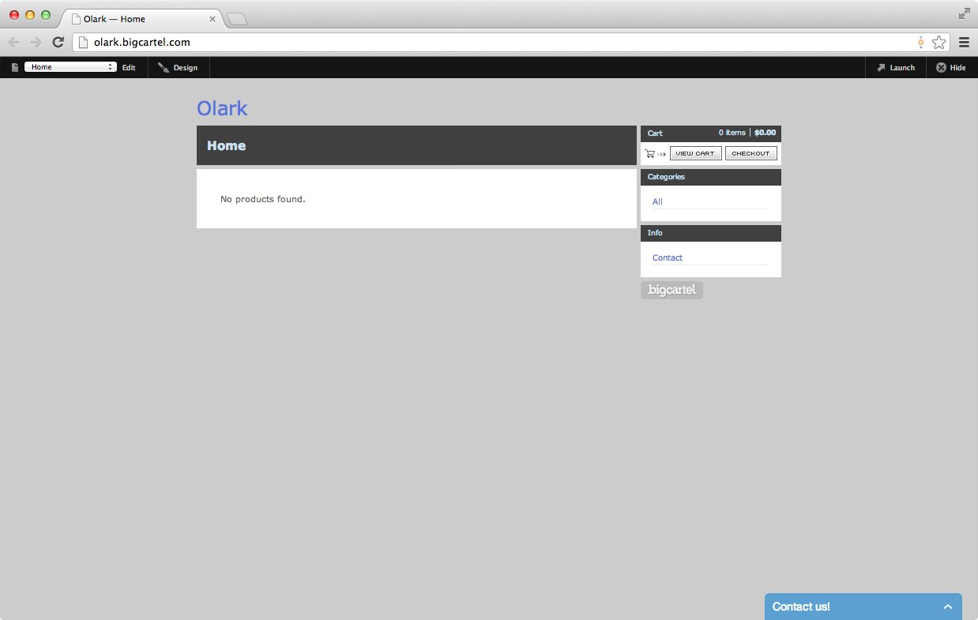Go back using the browser back arrow
The width and height of the screenshot is (978, 620).
tap(13, 42)
